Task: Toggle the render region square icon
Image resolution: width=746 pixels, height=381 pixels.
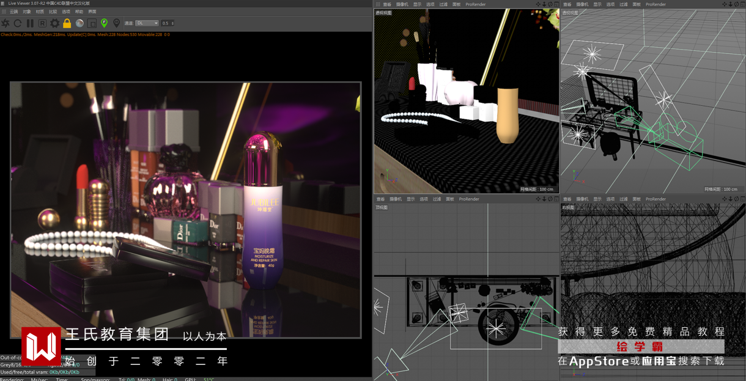Action: [x=92, y=23]
